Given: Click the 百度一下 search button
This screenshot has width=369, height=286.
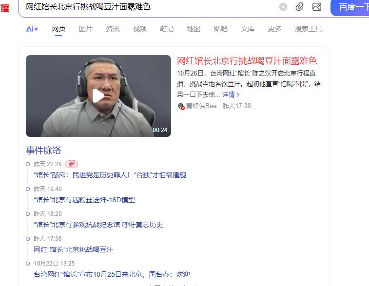Looking at the screenshot, I should (x=350, y=7).
